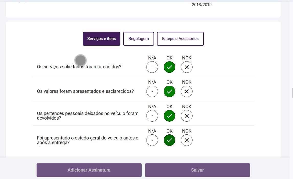Choose NOK X for 'valores foram apresentados'
The height and width of the screenshot is (179, 293).
187,92
